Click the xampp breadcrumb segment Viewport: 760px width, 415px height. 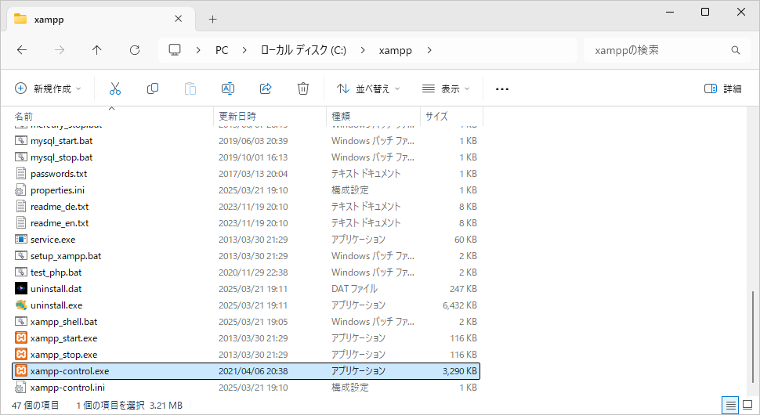(396, 50)
